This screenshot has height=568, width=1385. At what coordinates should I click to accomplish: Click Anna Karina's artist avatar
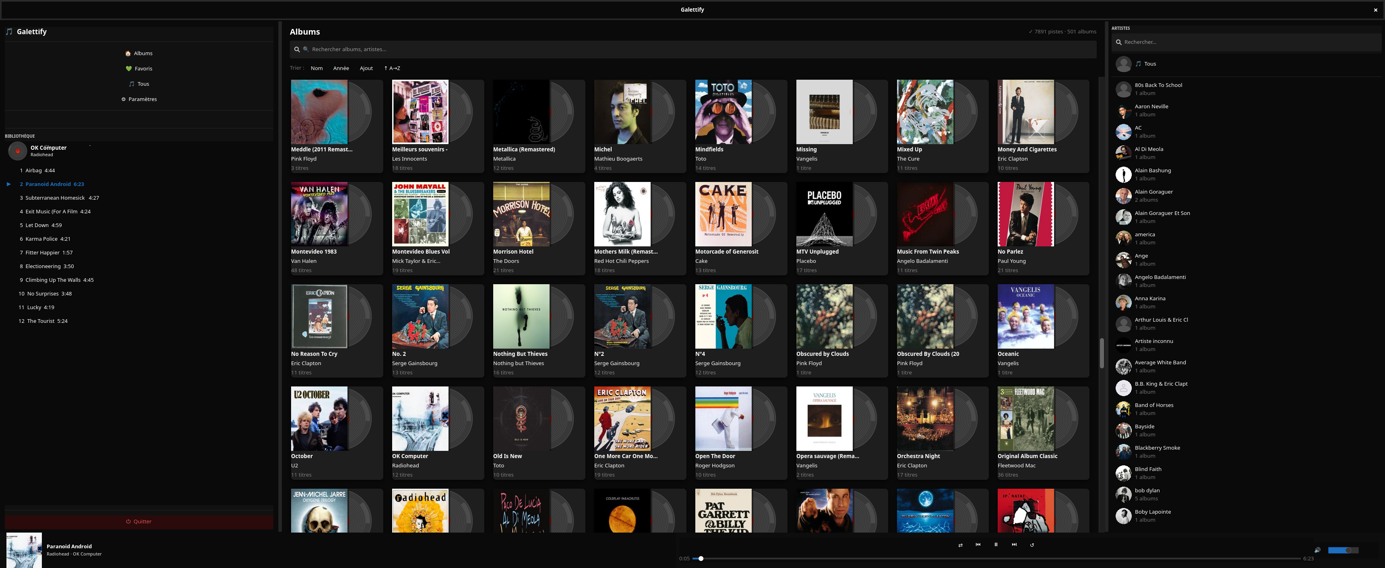[x=1123, y=303]
